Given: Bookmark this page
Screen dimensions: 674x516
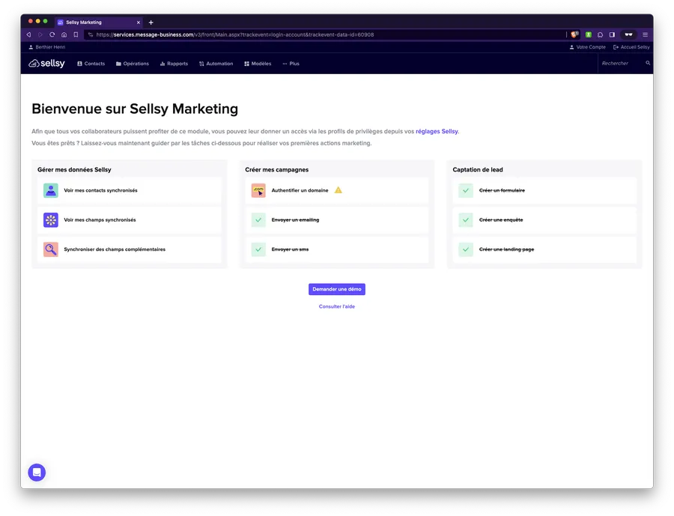Looking at the screenshot, I should click(76, 34).
